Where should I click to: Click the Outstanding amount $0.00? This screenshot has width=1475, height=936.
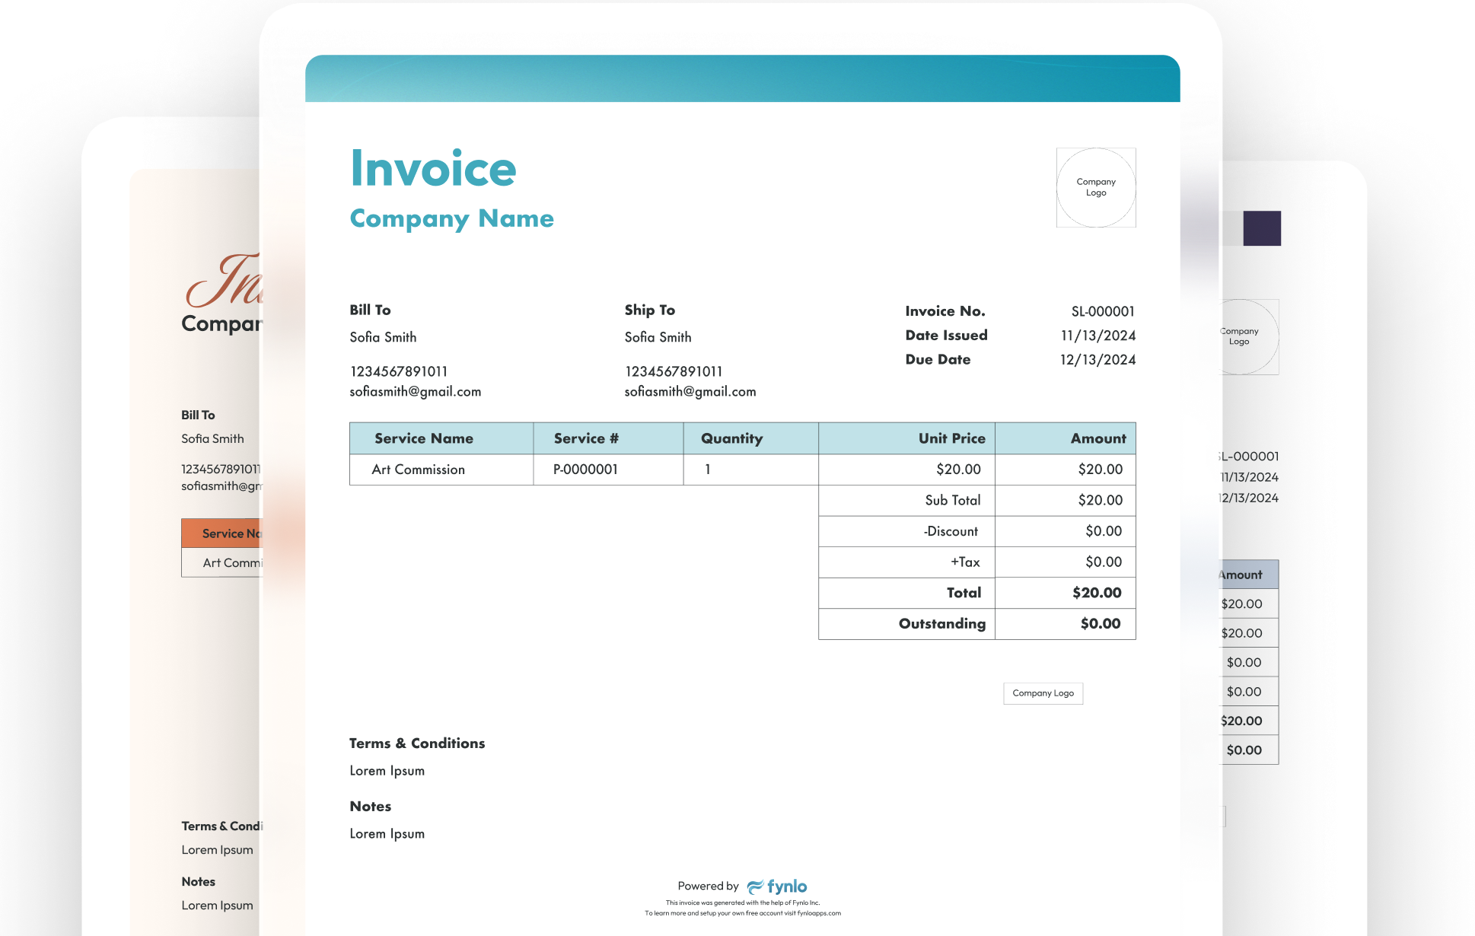click(1101, 624)
